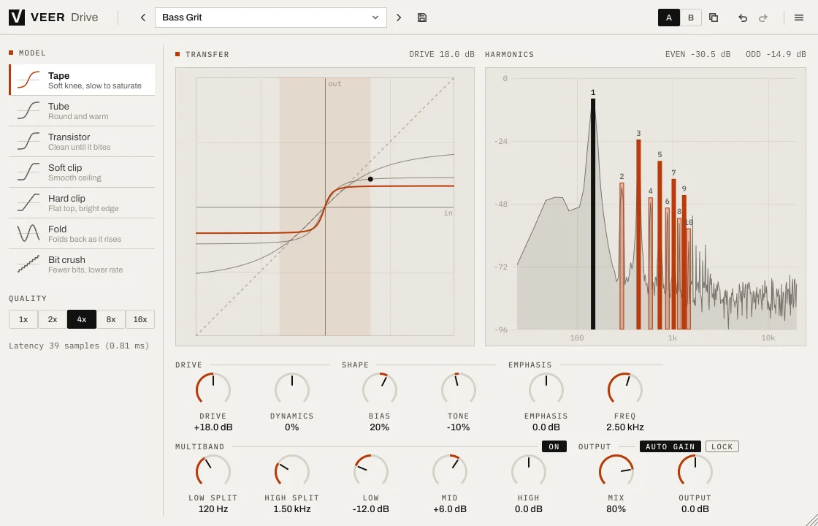Pick the Soft clip model

[82, 172]
